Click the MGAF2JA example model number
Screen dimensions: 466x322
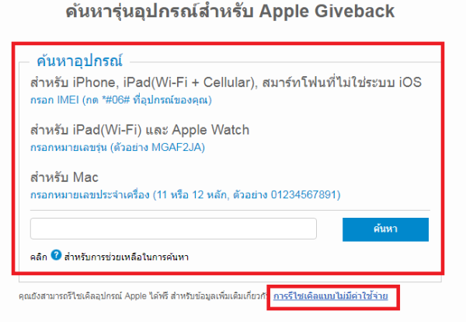coord(177,147)
